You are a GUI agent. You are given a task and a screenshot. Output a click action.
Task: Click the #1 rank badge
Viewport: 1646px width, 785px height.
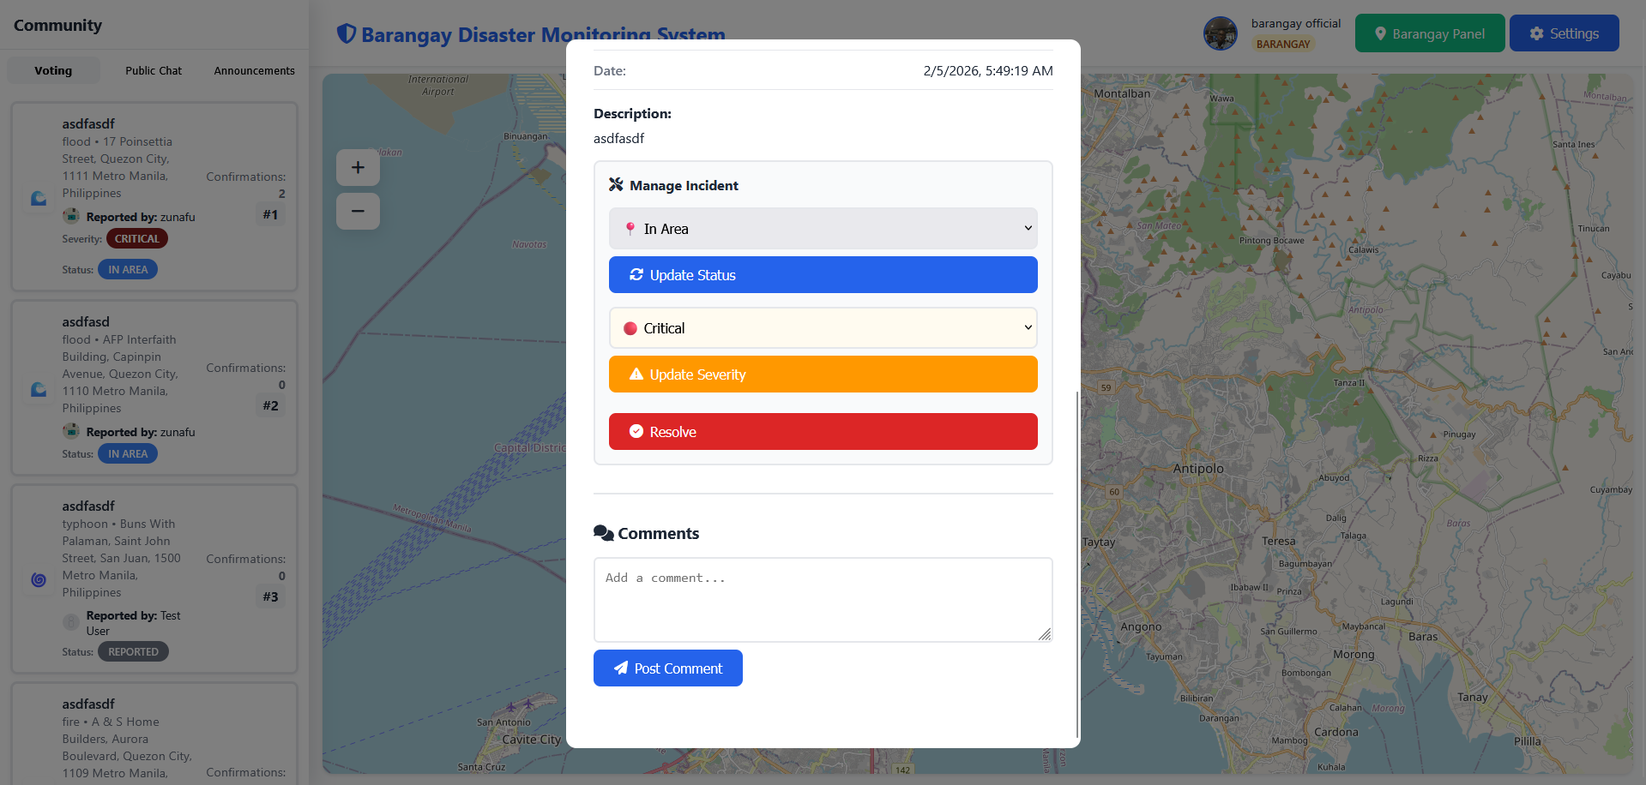pyautogui.click(x=270, y=214)
